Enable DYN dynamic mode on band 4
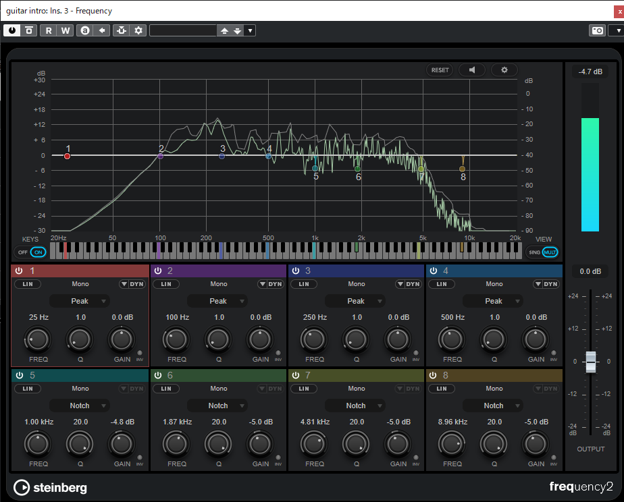624x502 pixels. click(x=546, y=284)
